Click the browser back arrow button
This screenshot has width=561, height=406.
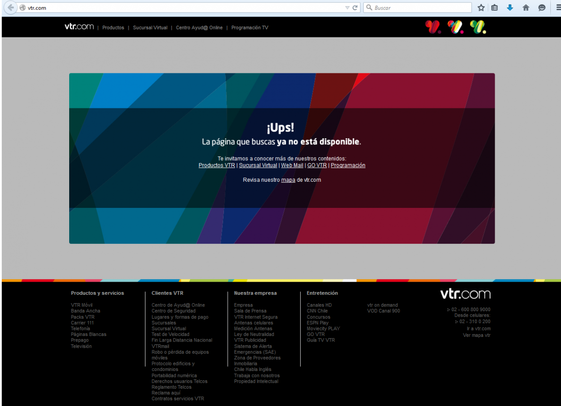[10, 7]
